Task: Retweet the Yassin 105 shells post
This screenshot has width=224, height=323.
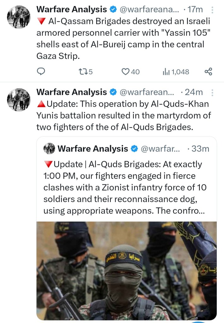Action: click(85, 72)
